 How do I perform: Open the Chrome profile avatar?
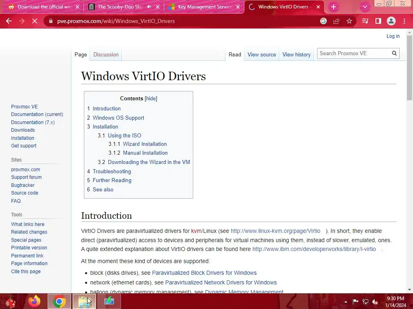391,21
